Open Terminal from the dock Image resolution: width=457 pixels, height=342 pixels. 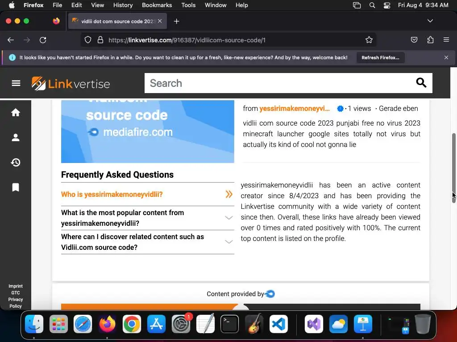coord(230,324)
